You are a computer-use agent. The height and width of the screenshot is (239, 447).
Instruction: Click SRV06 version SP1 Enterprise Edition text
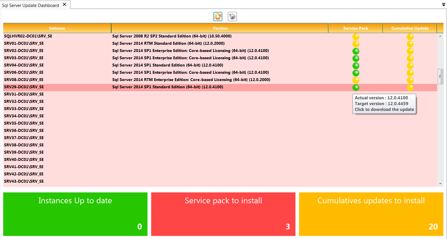pyautogui.click(x=191, y=72)
